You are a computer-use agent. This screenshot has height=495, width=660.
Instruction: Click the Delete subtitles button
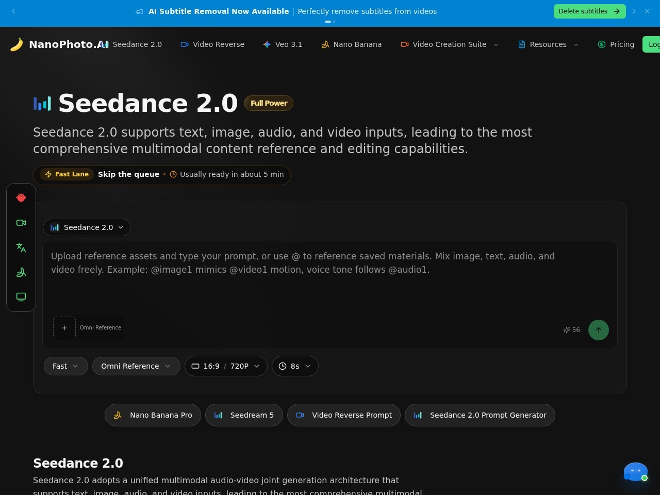[x=589, y=11]
